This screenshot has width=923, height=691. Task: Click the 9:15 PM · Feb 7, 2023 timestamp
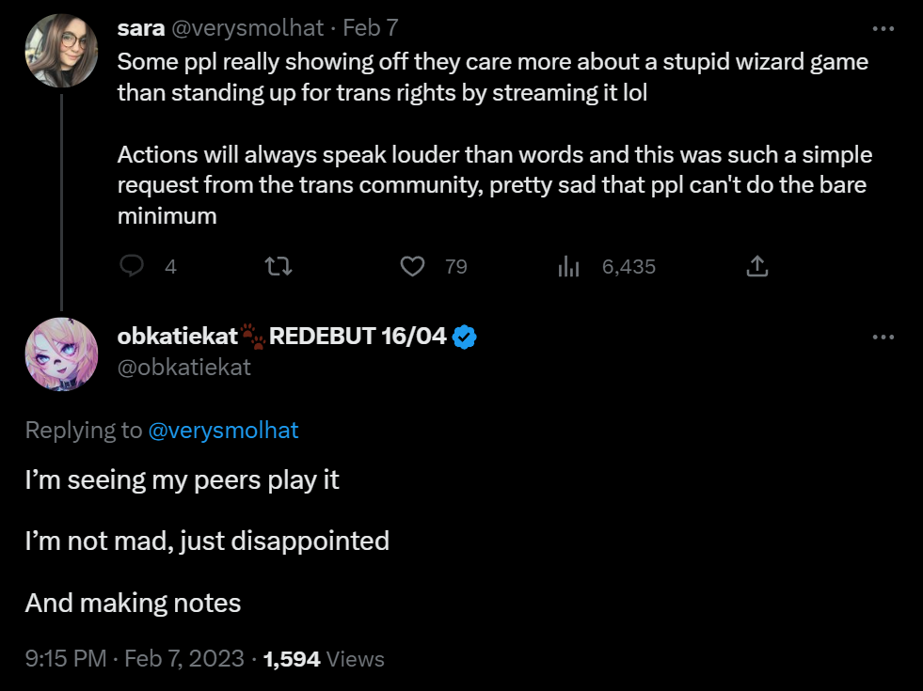pos(135,659)
